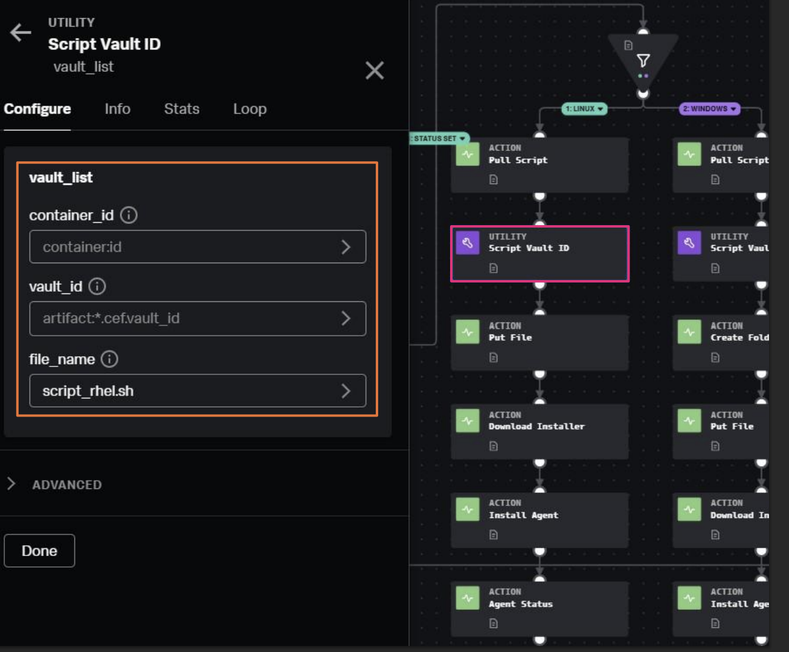Click the green icon on Put File action
Image resolution: width=789 pixels, height=652 pixels.
[x=468, y=332]
